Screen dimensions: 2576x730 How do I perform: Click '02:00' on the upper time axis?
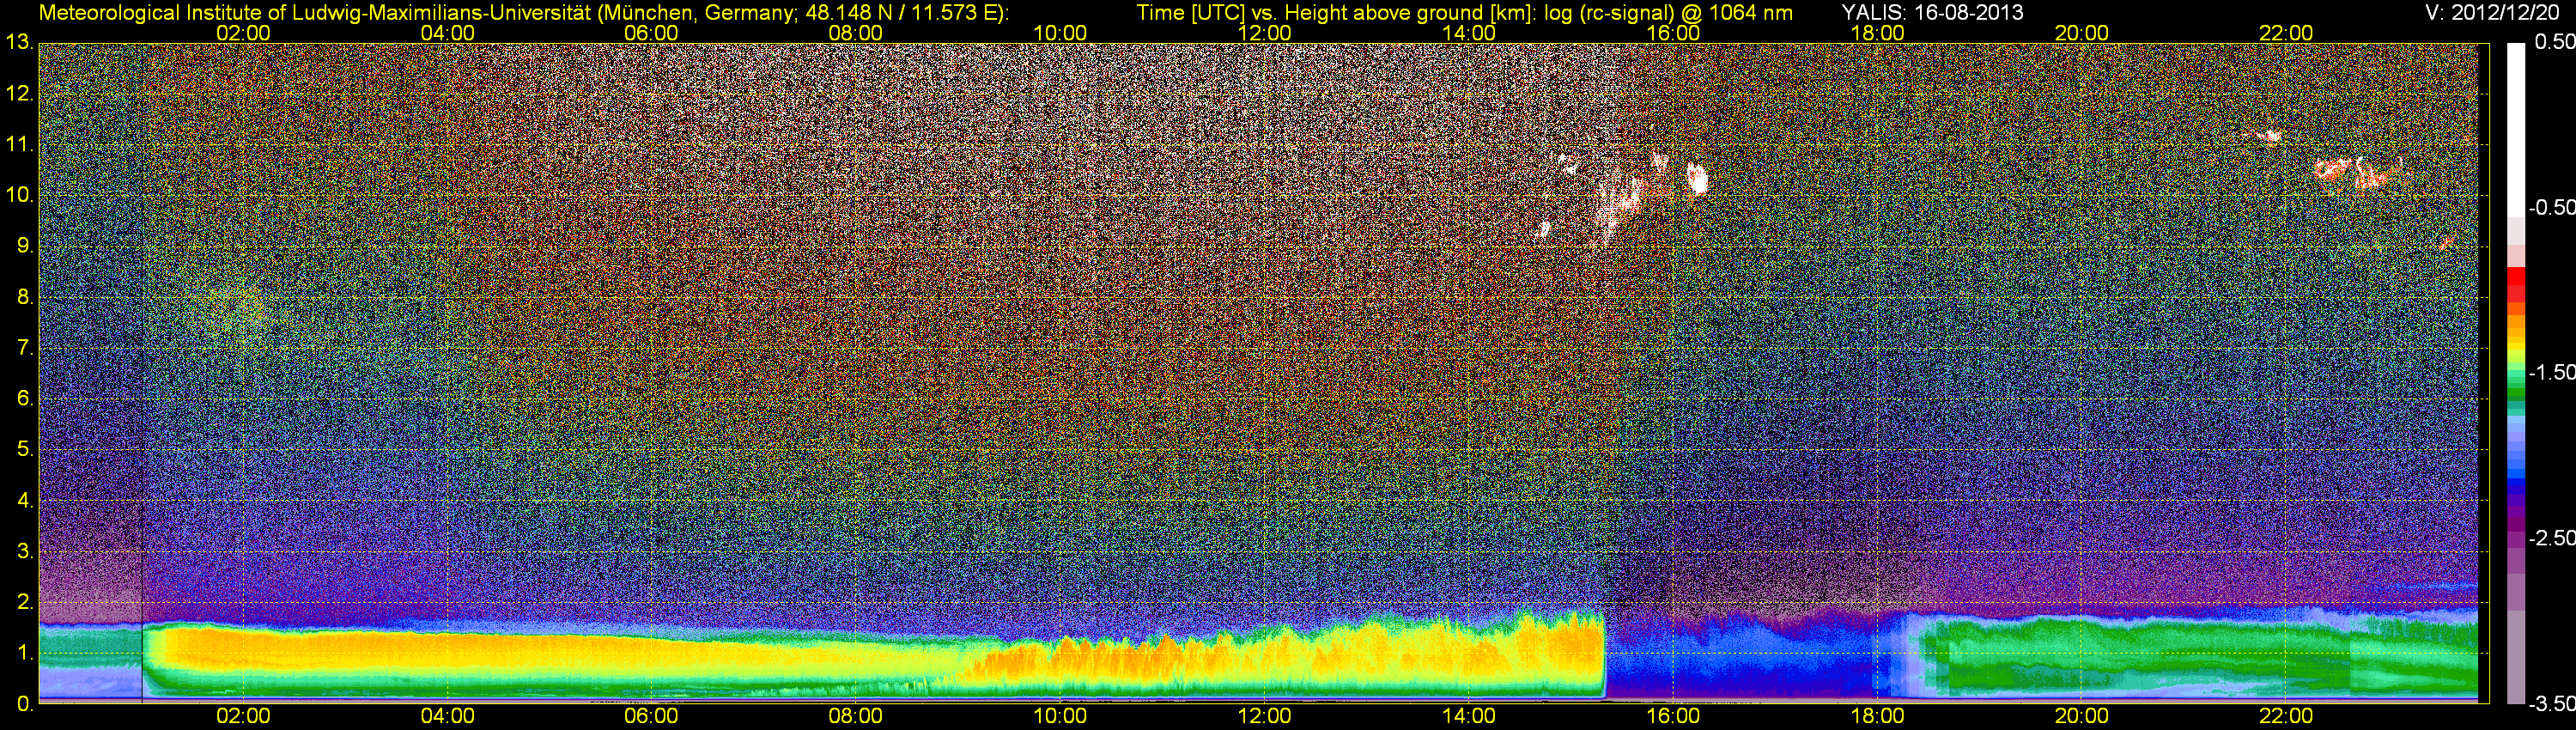click(x=243, y=33)
